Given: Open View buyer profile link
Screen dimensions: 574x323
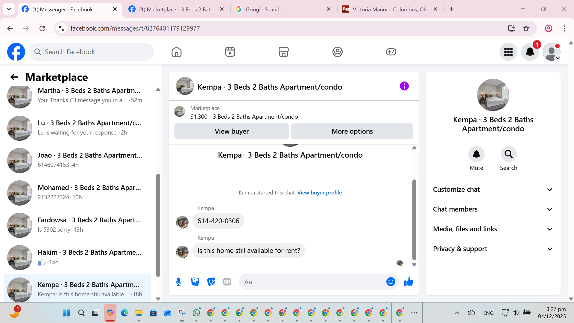Looking at the screenshot, I should [x=319, y=193].
